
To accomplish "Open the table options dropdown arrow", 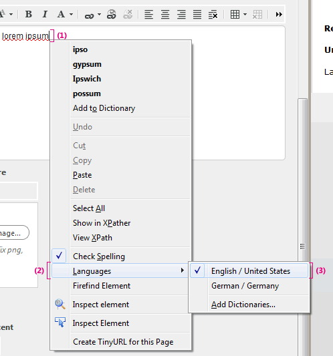I will [x=245, y=15].
